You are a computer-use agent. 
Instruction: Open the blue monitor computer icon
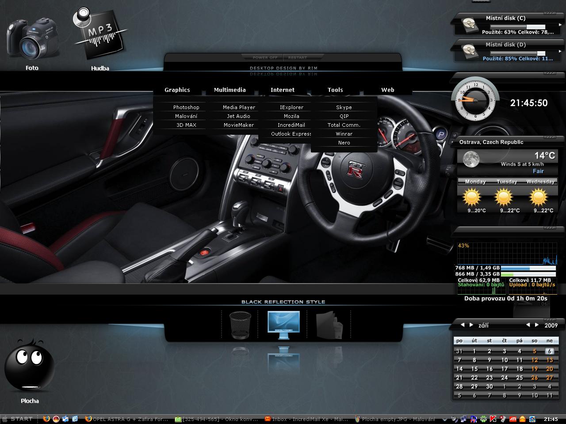coord(283,325)
